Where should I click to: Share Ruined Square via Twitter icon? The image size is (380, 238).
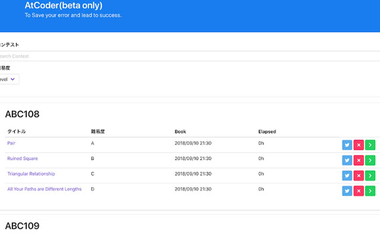click(x=347, y=160)
